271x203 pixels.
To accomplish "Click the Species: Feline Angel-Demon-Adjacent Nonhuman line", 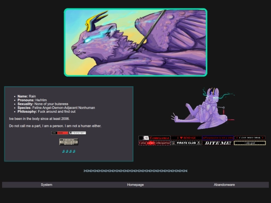I will [56, 108].
